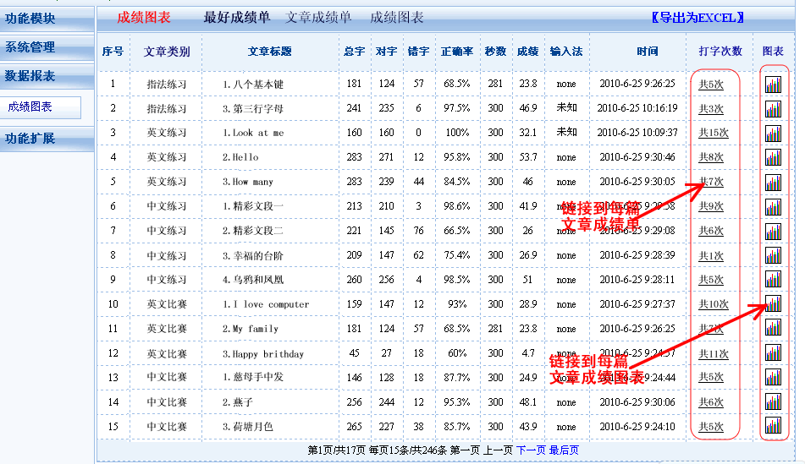
Task: Open 共15次 link for Look at me
Action: 713,134
